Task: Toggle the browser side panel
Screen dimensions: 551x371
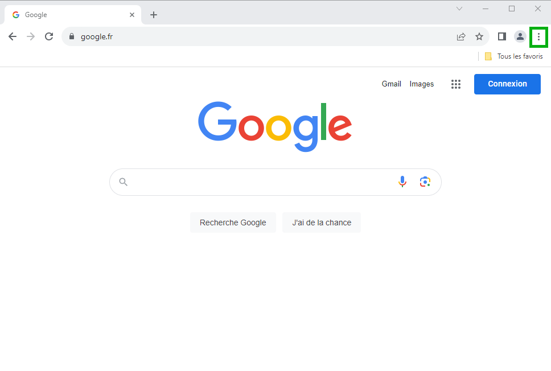Action: tap(502, 36)
